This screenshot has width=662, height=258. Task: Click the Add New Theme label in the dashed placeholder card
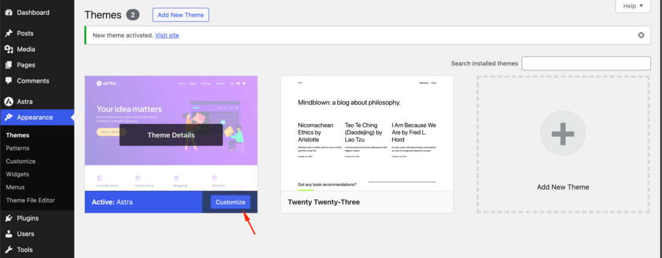(563, 187)
